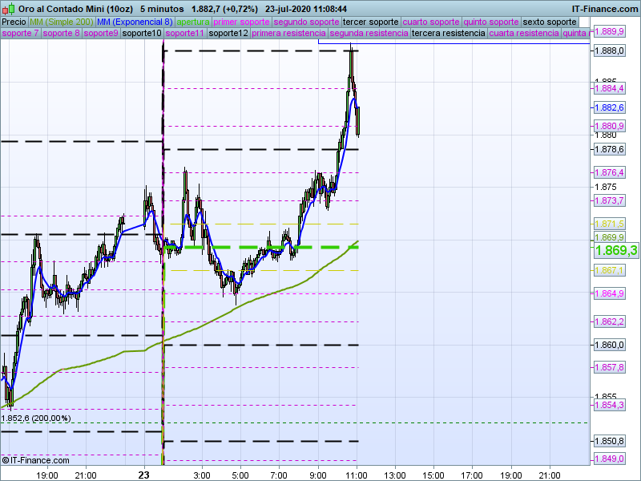Click the tercera resistencia label
Image resolution: width=641 pixels, height=481 pixels.
[x=448, y=34]
